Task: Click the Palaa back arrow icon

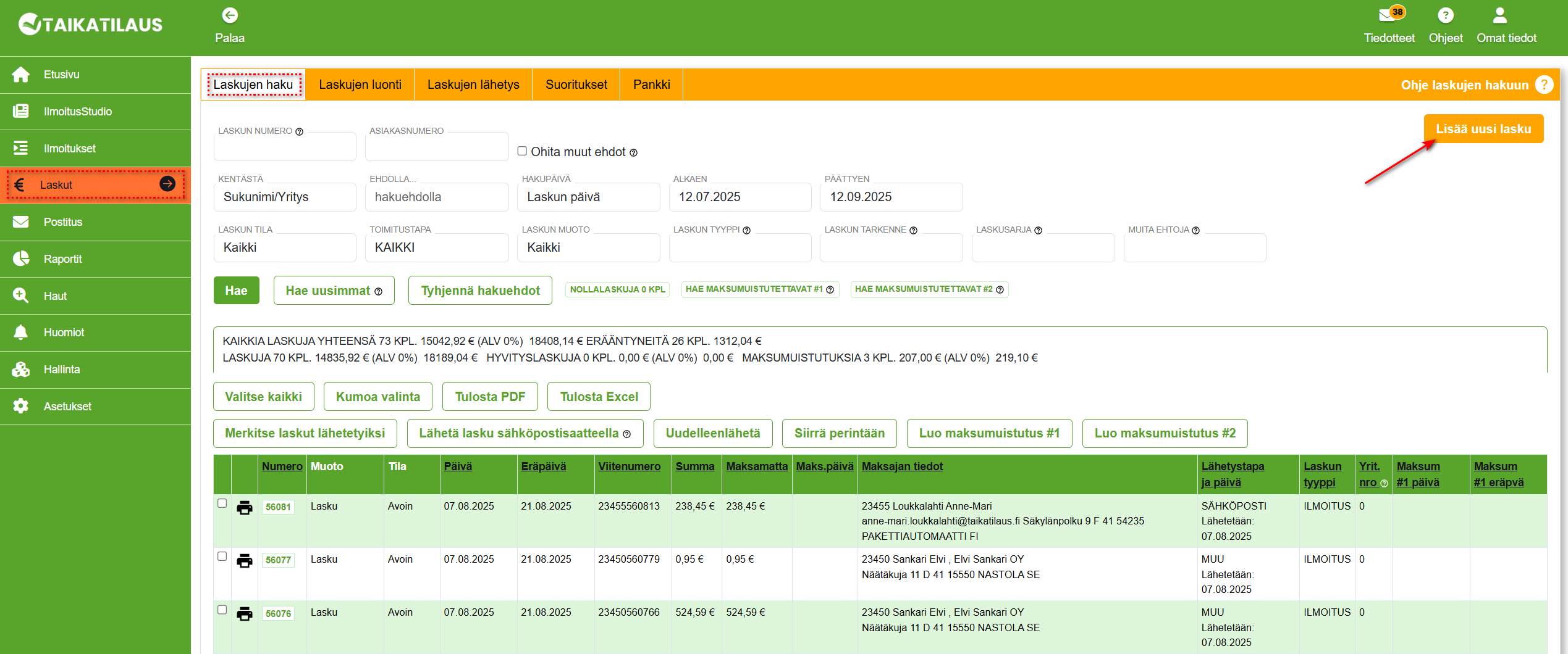Action: (230, 15)
